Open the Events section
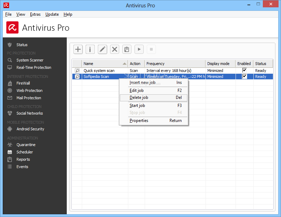Image resolution: width=281 pixels, height=217 pixels. [22, 167]
